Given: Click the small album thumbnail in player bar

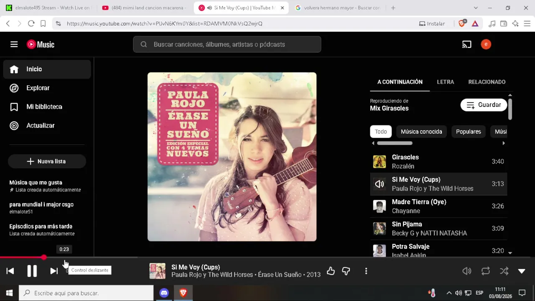Looking at the screenshot, I should pos(158,271).
